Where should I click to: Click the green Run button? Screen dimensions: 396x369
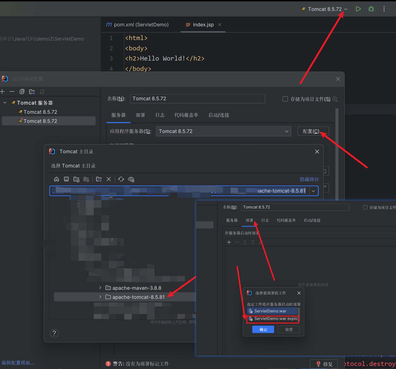tap(358, 9)
